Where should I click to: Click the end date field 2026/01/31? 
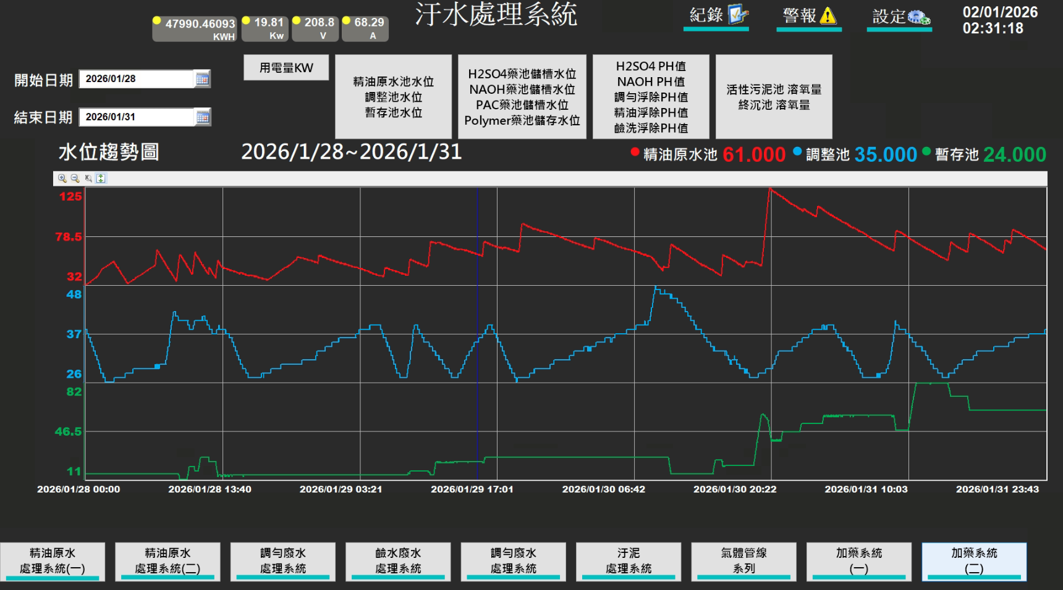[136, 117]
